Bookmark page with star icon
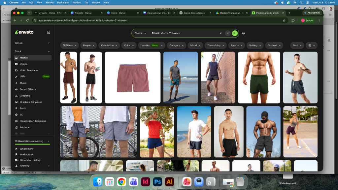This screenshot has height=190, width=338. point(284,20)
